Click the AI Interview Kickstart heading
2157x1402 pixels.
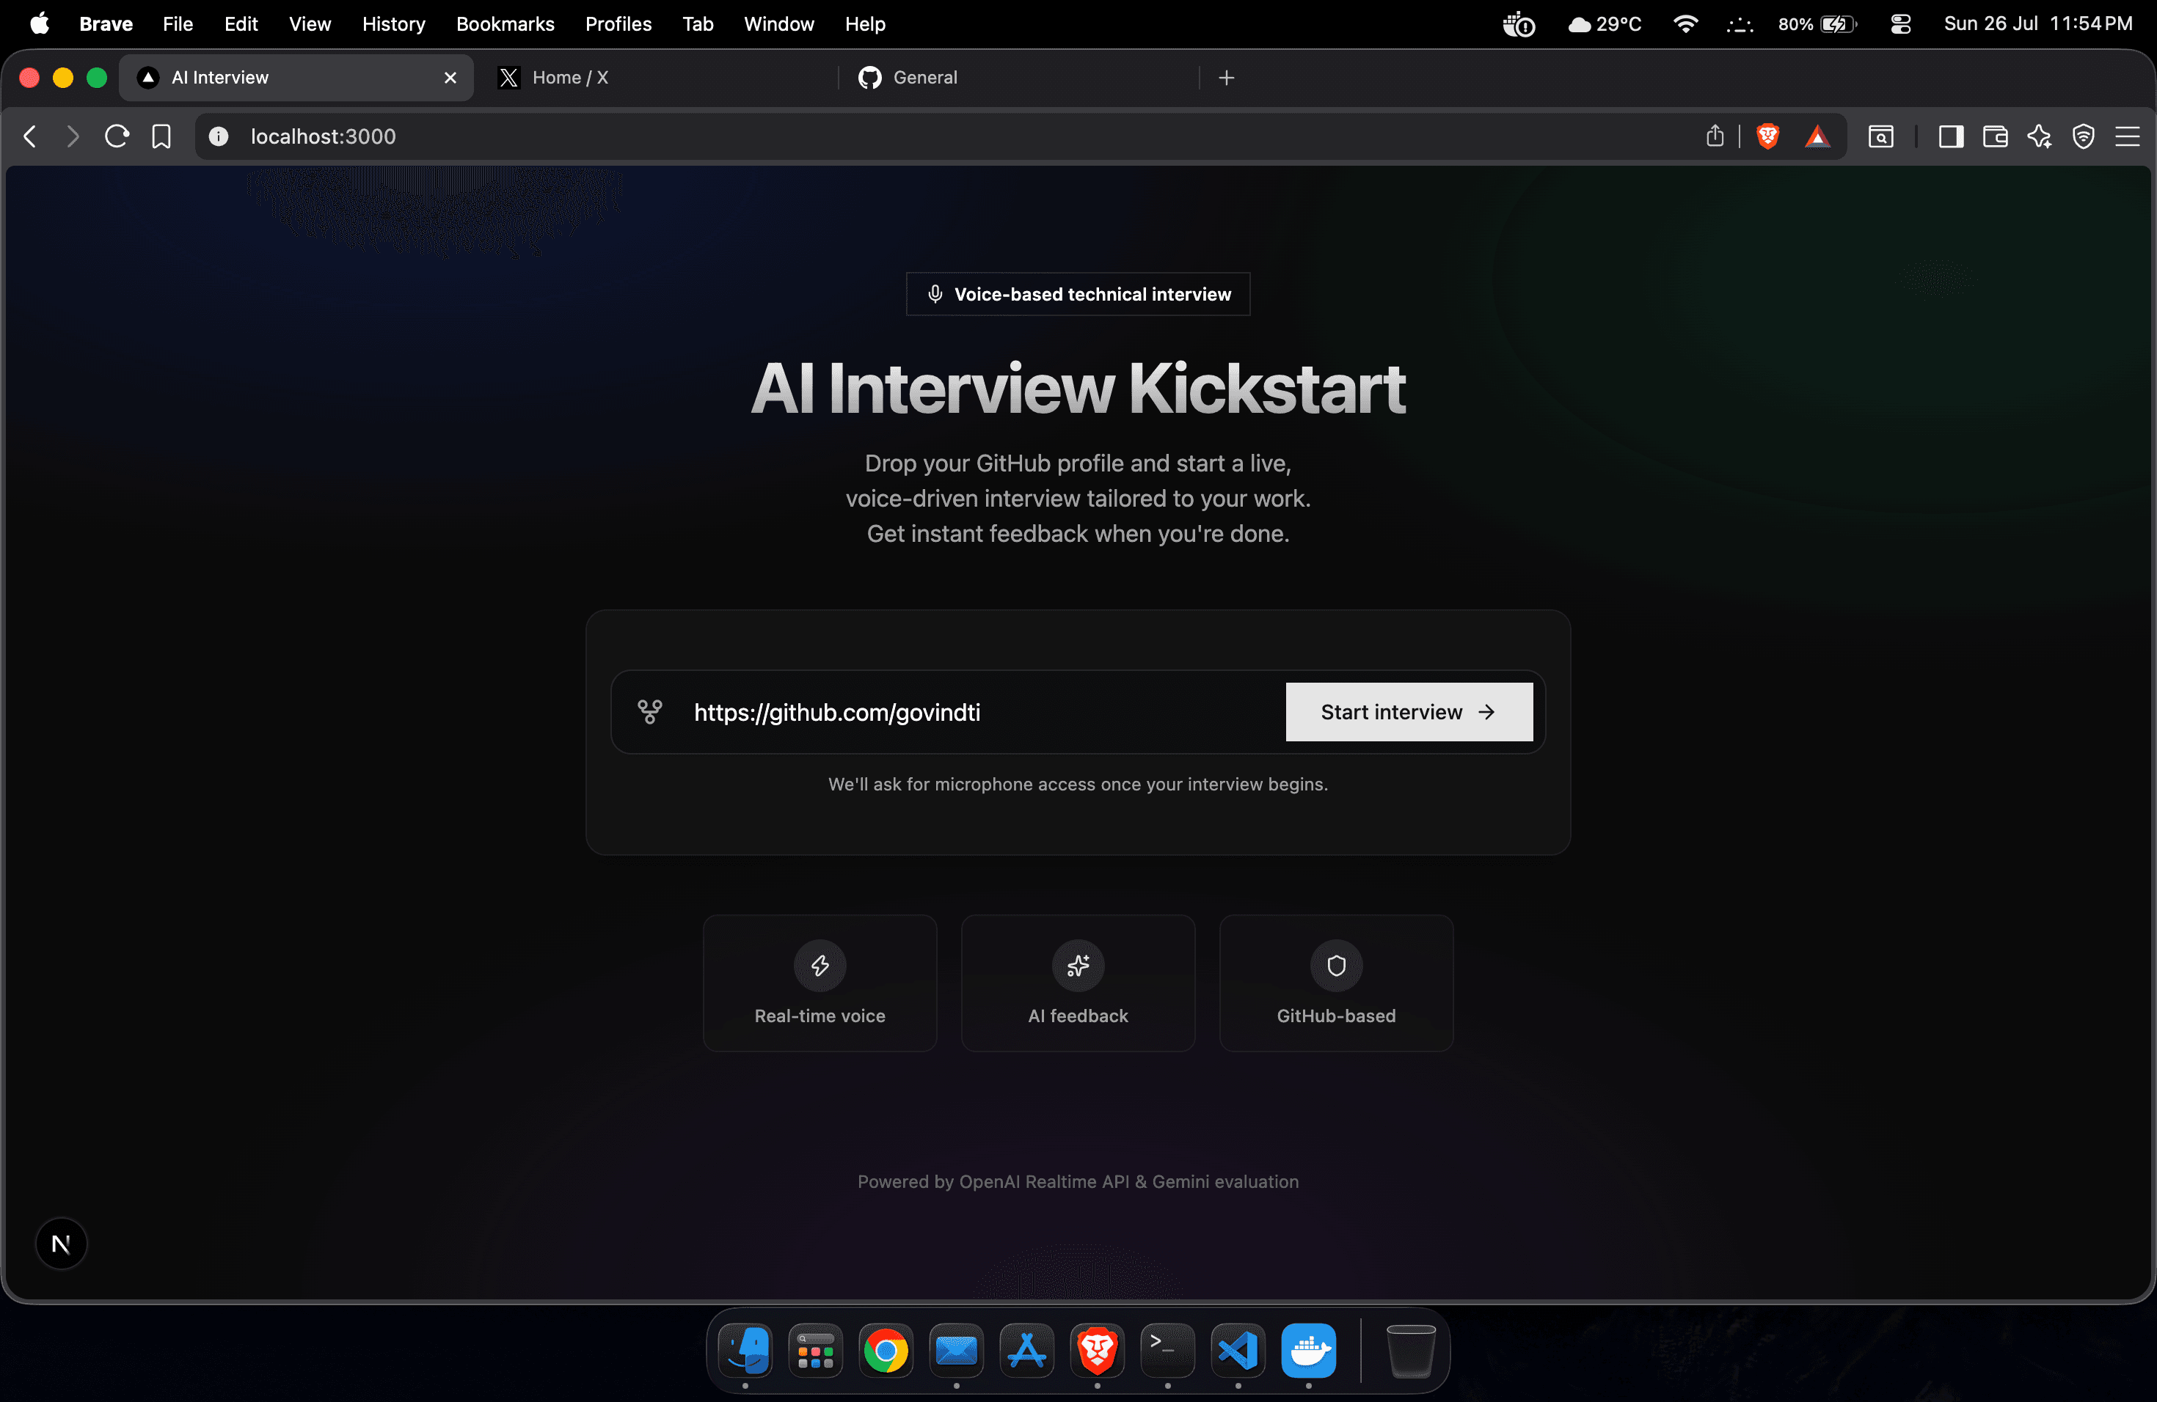[x=1078, y=389]
